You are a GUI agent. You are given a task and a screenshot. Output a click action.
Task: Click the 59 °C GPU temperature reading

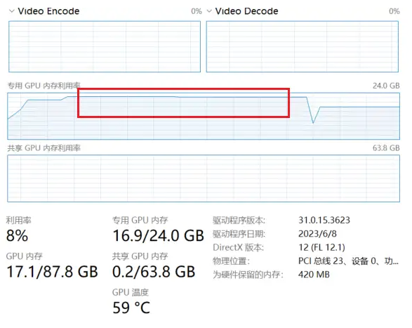point(131,308)
